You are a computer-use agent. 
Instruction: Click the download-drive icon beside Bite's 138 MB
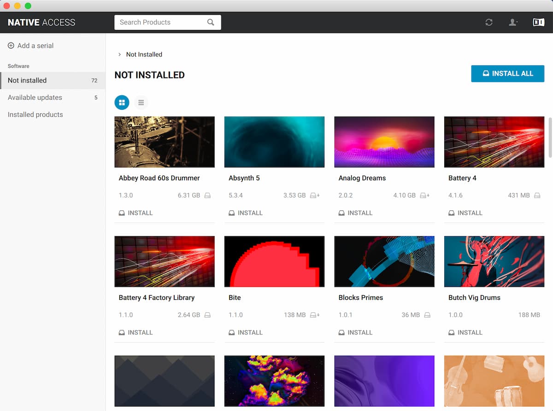pyautogui.click(x=315, y=315)
